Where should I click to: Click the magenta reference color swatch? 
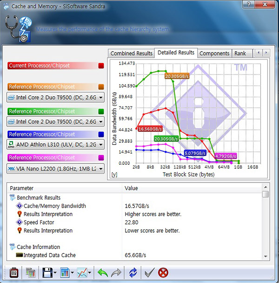click(101, 158)
